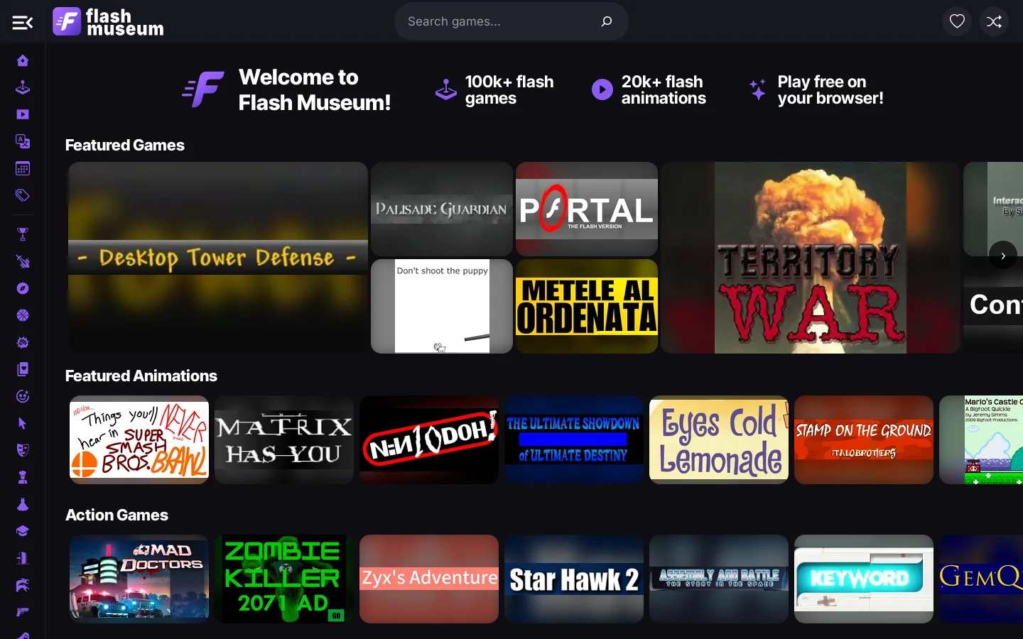Open the Tags icon in the sidebar

[x=23, y=195]
